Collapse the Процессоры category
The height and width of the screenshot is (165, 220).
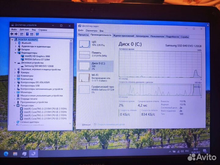14,105
